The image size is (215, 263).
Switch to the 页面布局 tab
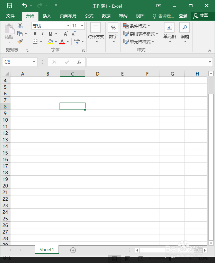click(x=68, y=16)
